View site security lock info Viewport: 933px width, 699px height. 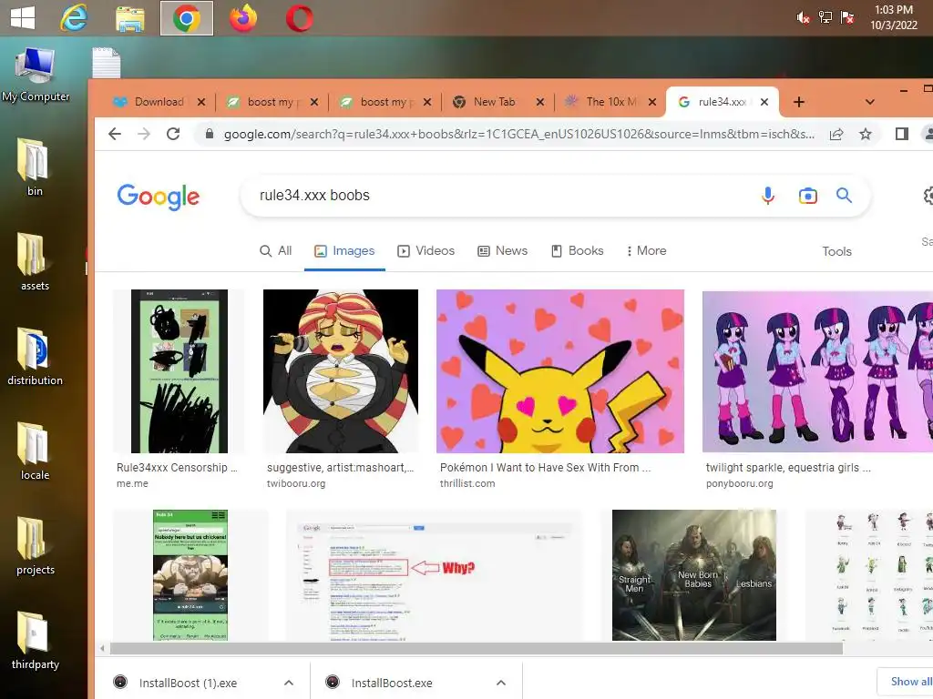click(209, 134)
